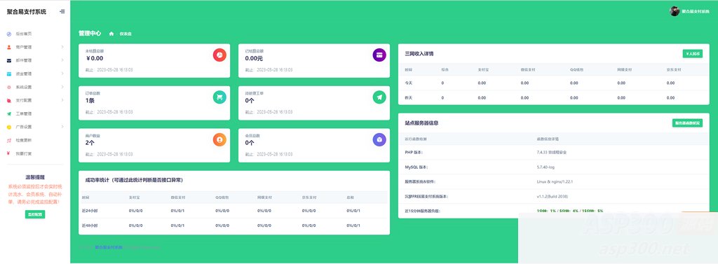Viewport: 718px width, 264px height.
Task: Open 工单管理 via its paper-plane icon
Action: click(9, 113)
